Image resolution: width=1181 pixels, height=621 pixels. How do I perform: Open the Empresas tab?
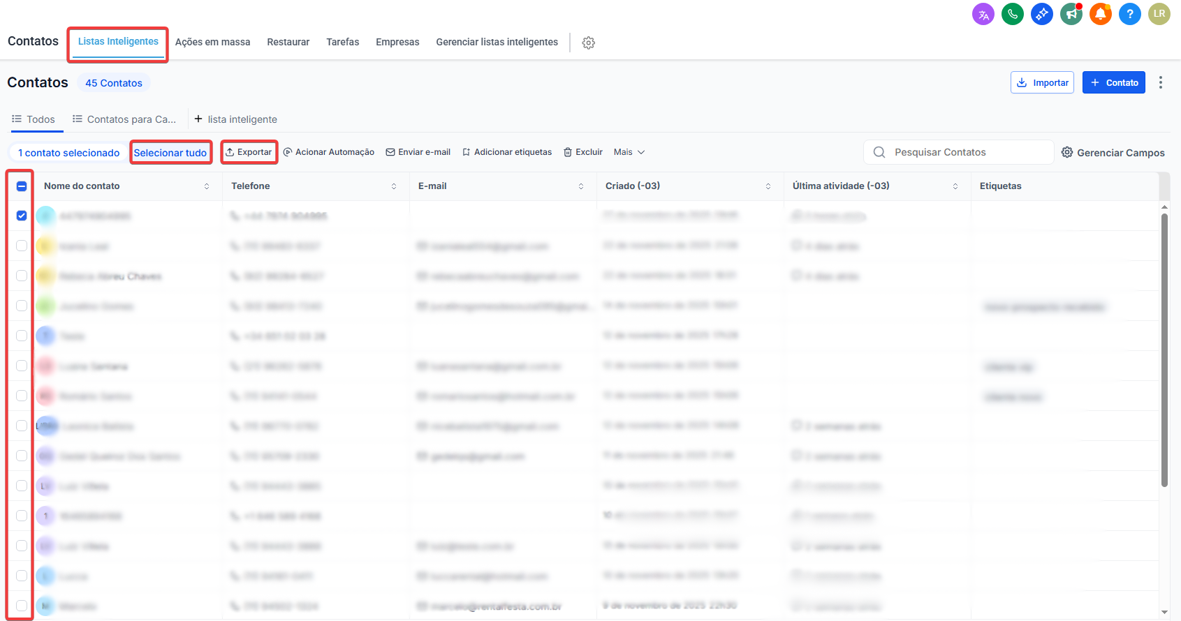397,42
